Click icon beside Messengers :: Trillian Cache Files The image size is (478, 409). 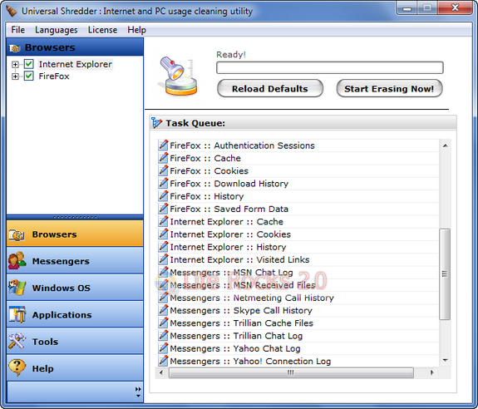pyautogui.click(x=163, y=323)
